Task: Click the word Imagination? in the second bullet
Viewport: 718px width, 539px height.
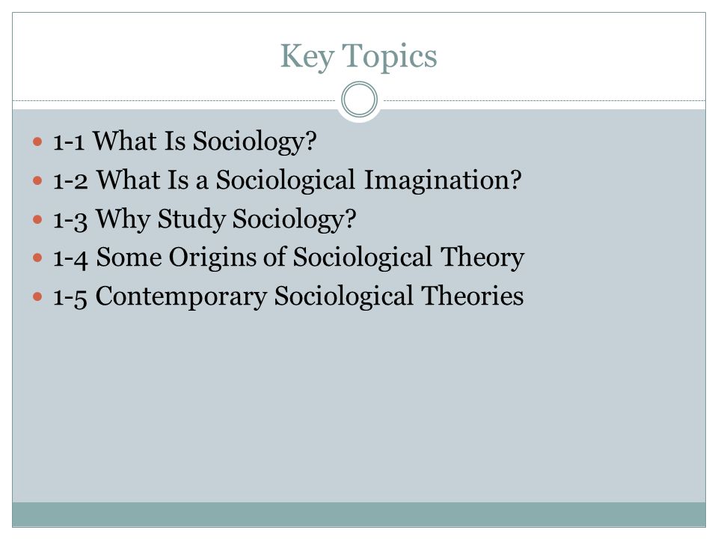Action: 443,180
